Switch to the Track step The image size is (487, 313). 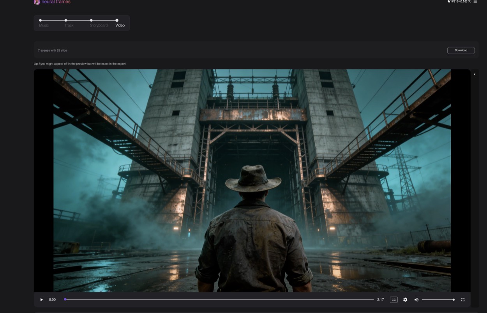[69, 25]
